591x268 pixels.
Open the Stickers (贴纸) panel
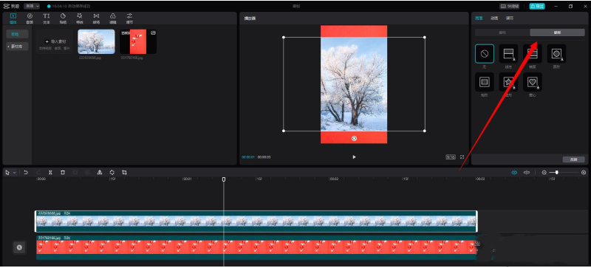tap(63, 18)
